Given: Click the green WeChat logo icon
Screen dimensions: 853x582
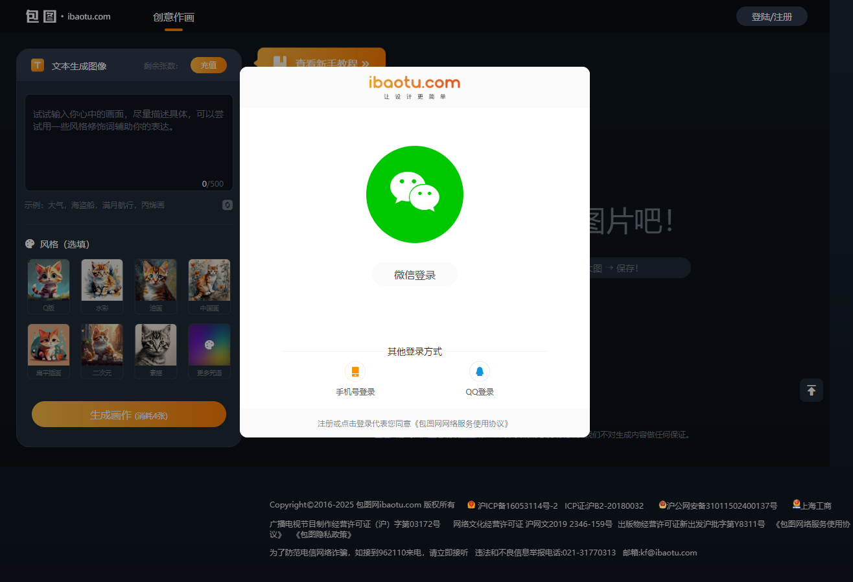Looking at the screenshot, I should 415,194.
